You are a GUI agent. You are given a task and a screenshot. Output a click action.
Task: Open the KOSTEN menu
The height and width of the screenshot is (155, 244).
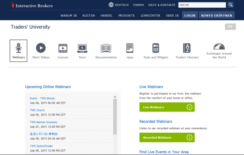click(x=89, y=15)
